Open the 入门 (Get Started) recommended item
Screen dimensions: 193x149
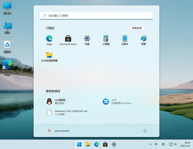[118, 102]
